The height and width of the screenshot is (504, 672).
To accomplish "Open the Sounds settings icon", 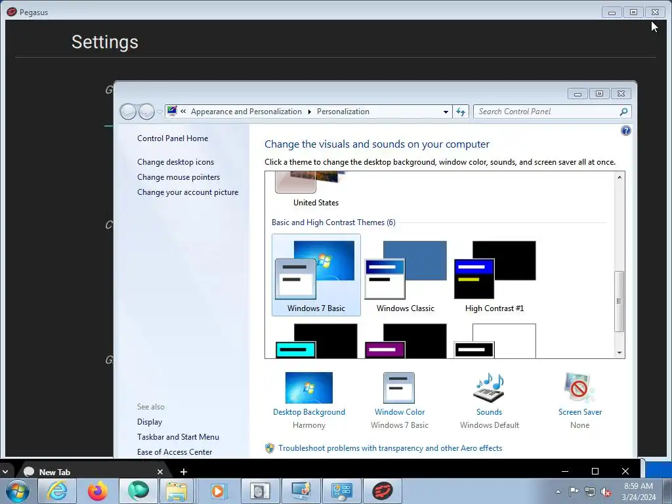I will 489,387.
